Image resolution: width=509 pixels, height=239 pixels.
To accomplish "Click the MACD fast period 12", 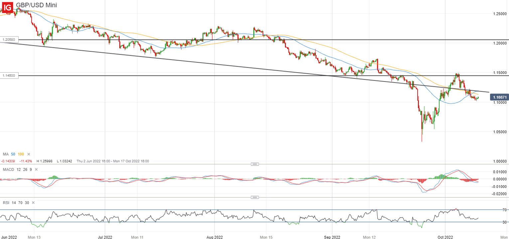I will 18,170.
